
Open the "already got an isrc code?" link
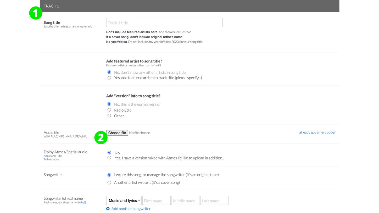tap(317, 132)
